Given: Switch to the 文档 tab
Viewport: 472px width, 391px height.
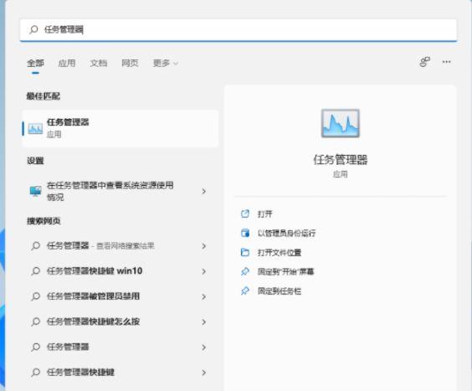Looking at the screenshot, I should pos(99,64).
